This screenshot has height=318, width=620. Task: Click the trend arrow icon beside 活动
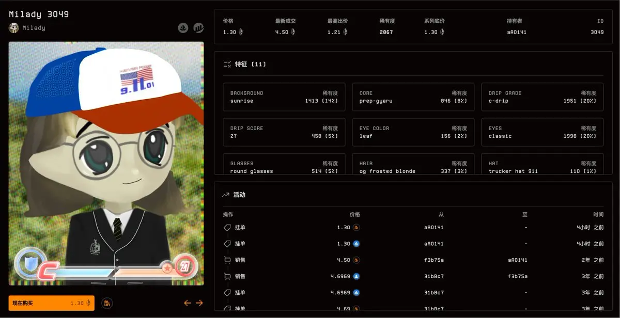click(226, 195)
